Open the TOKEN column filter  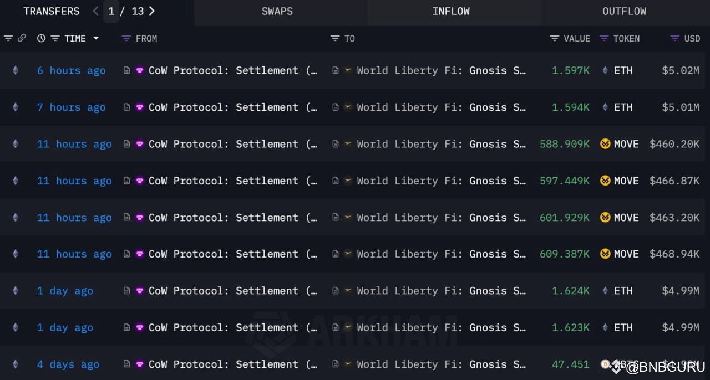pyautogui.click(x=604, y=38)
